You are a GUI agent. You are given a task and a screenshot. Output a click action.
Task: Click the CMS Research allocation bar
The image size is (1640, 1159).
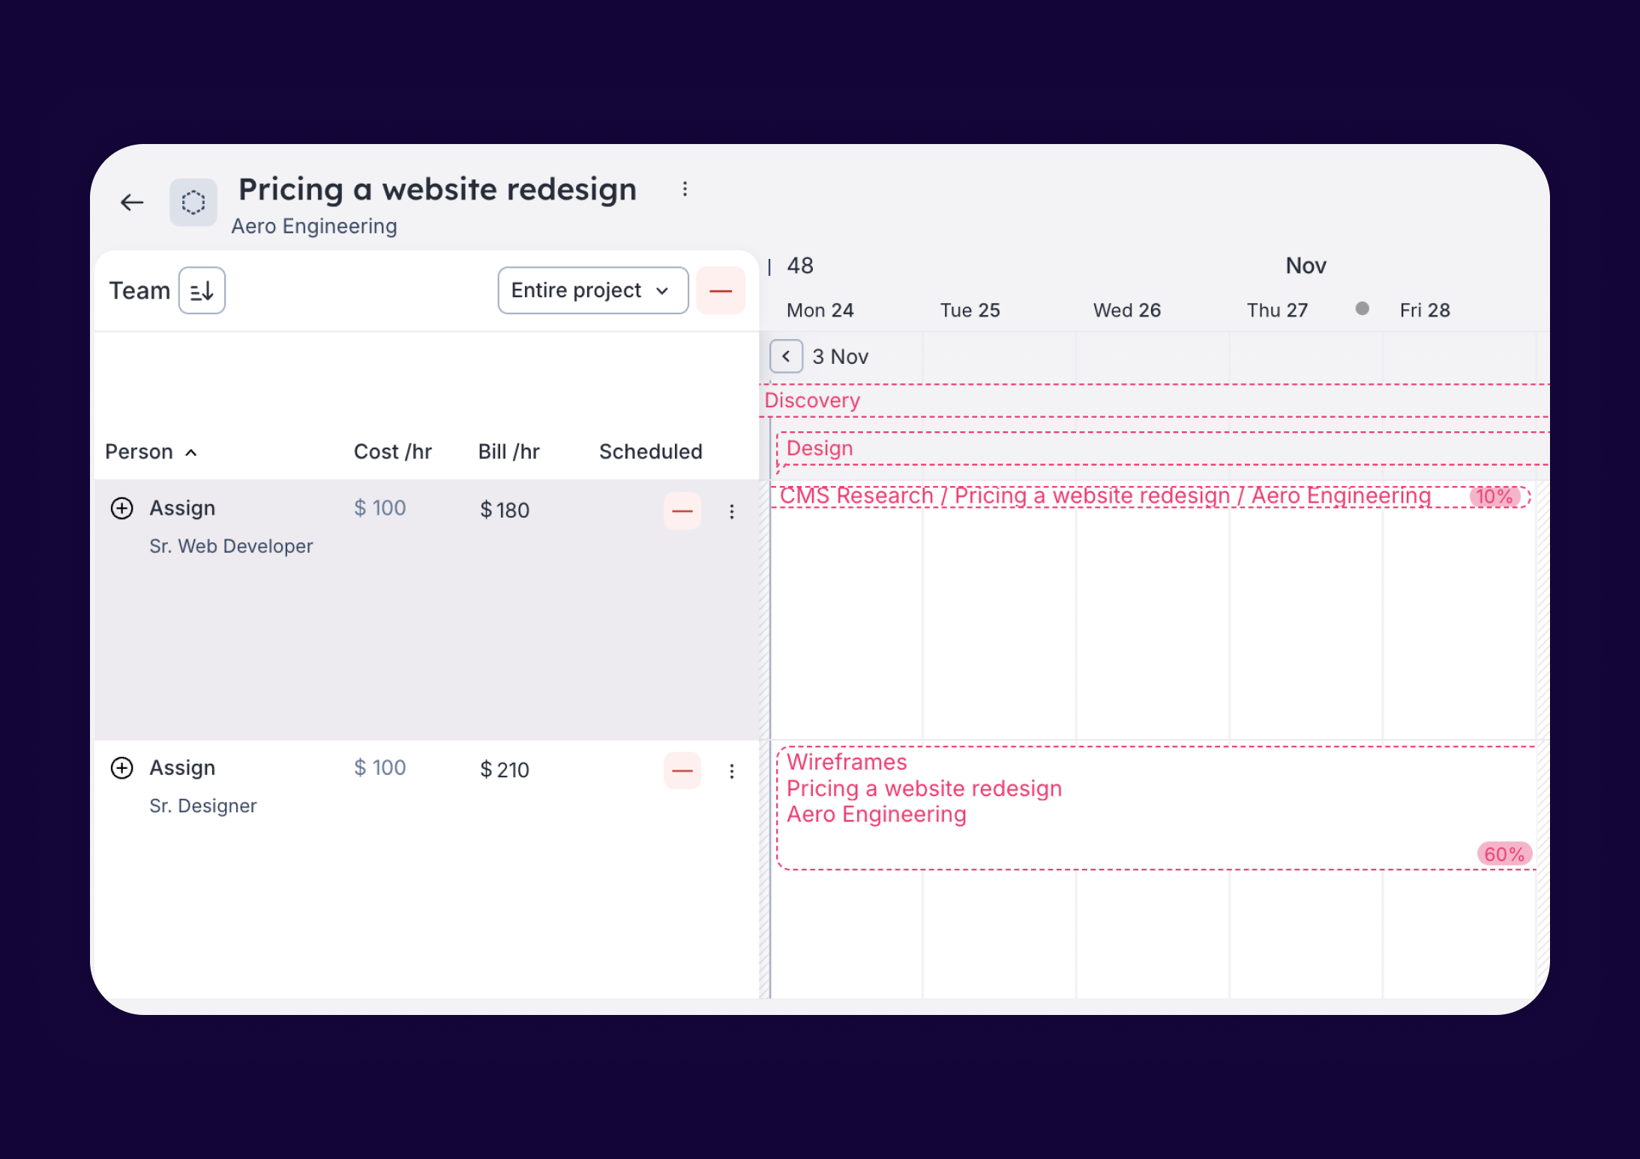tap(1050, 496)
